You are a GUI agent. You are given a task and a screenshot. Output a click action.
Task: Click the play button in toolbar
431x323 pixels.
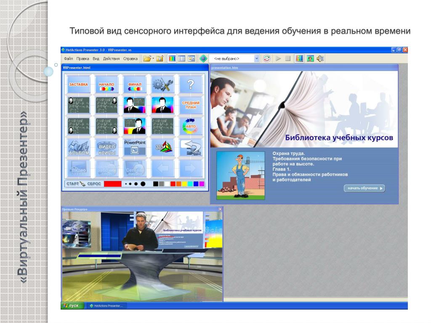tap(278, 58)
